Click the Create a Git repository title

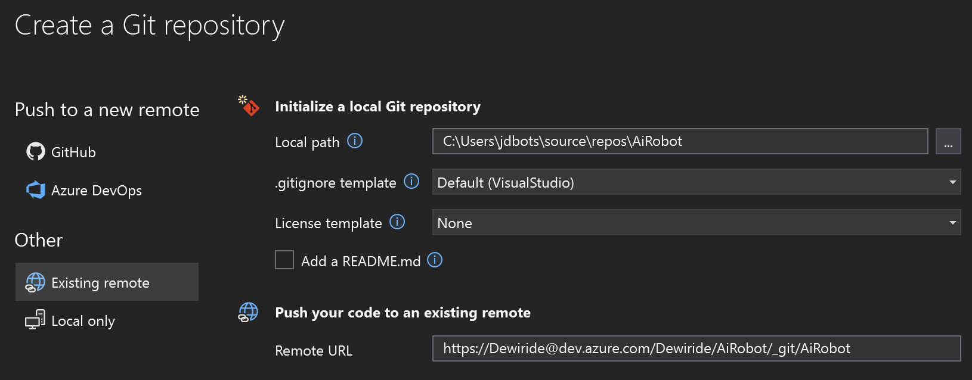click(x=150, y=26)
